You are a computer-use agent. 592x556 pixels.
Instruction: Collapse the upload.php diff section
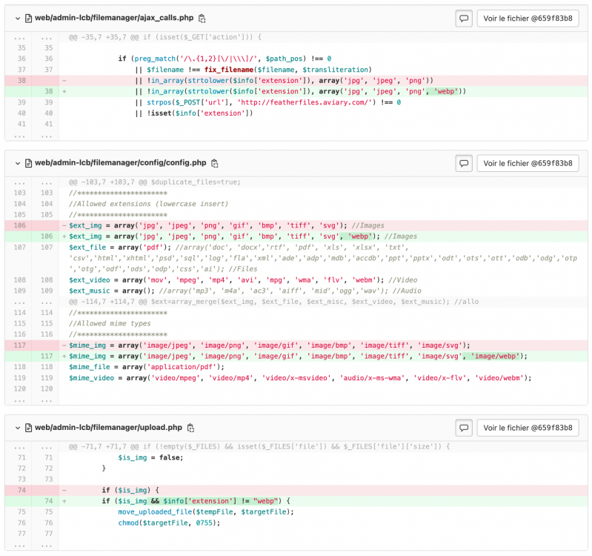coord(16,428)
